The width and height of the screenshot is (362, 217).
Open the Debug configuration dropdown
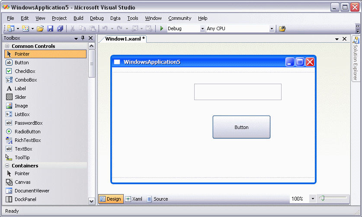pos(202,29)
